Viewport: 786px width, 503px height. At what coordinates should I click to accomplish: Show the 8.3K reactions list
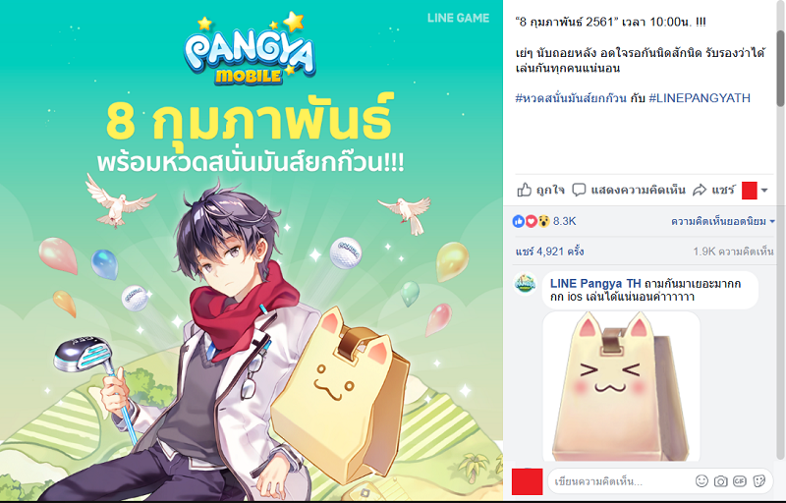pos(564,221)
